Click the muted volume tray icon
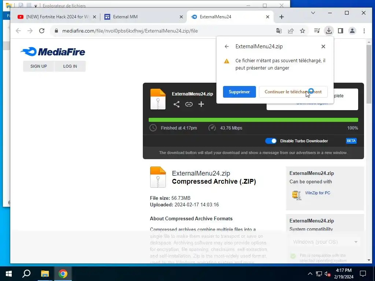The image size is (375, 281). (328, 274)
